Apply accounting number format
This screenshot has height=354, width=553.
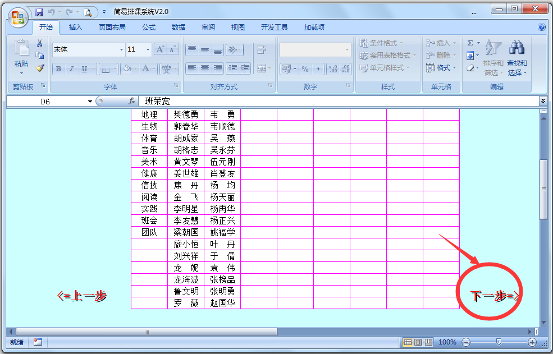(x=286, y=69)
